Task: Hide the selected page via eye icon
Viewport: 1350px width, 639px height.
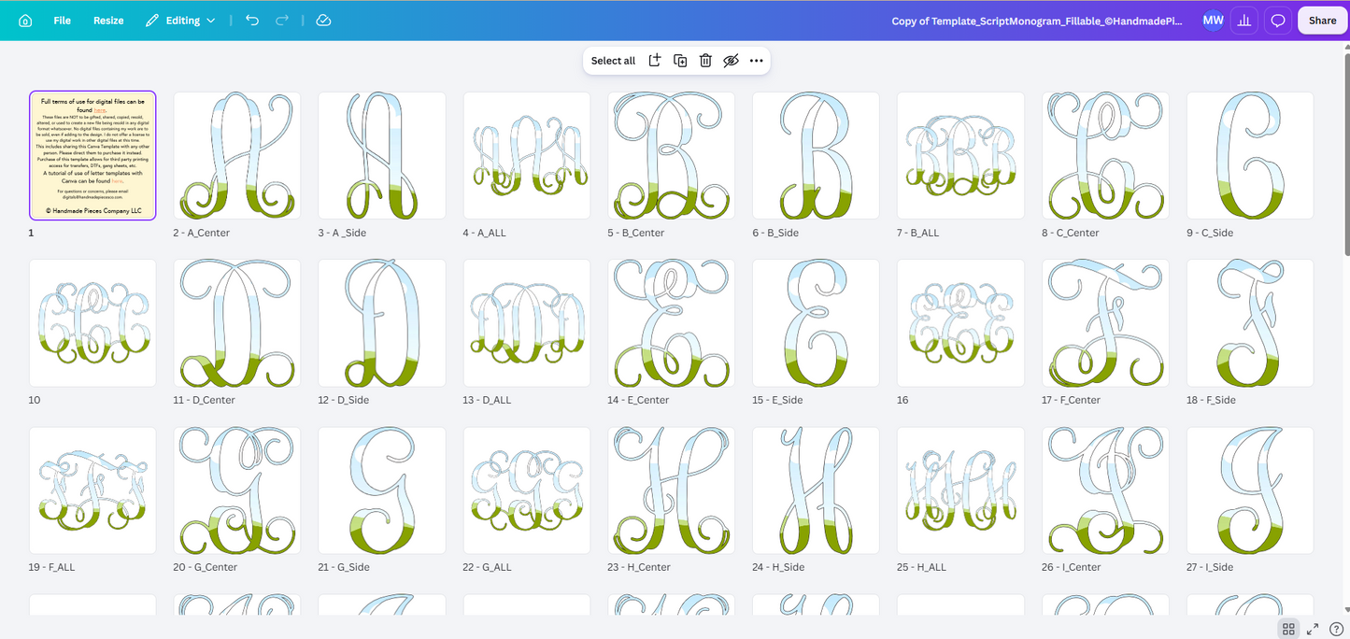Action: pos(731,61)
